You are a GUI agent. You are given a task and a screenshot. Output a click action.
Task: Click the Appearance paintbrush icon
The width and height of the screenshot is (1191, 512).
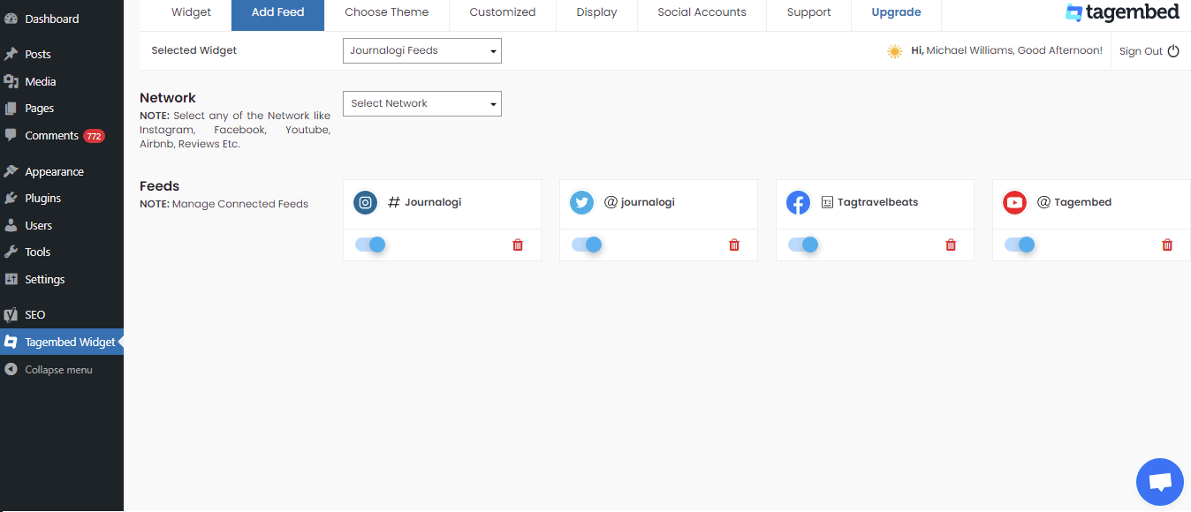tap(11, 171)
